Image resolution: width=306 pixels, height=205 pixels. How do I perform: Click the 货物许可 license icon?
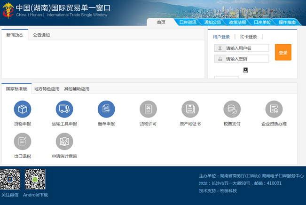(x=148, y=109)
